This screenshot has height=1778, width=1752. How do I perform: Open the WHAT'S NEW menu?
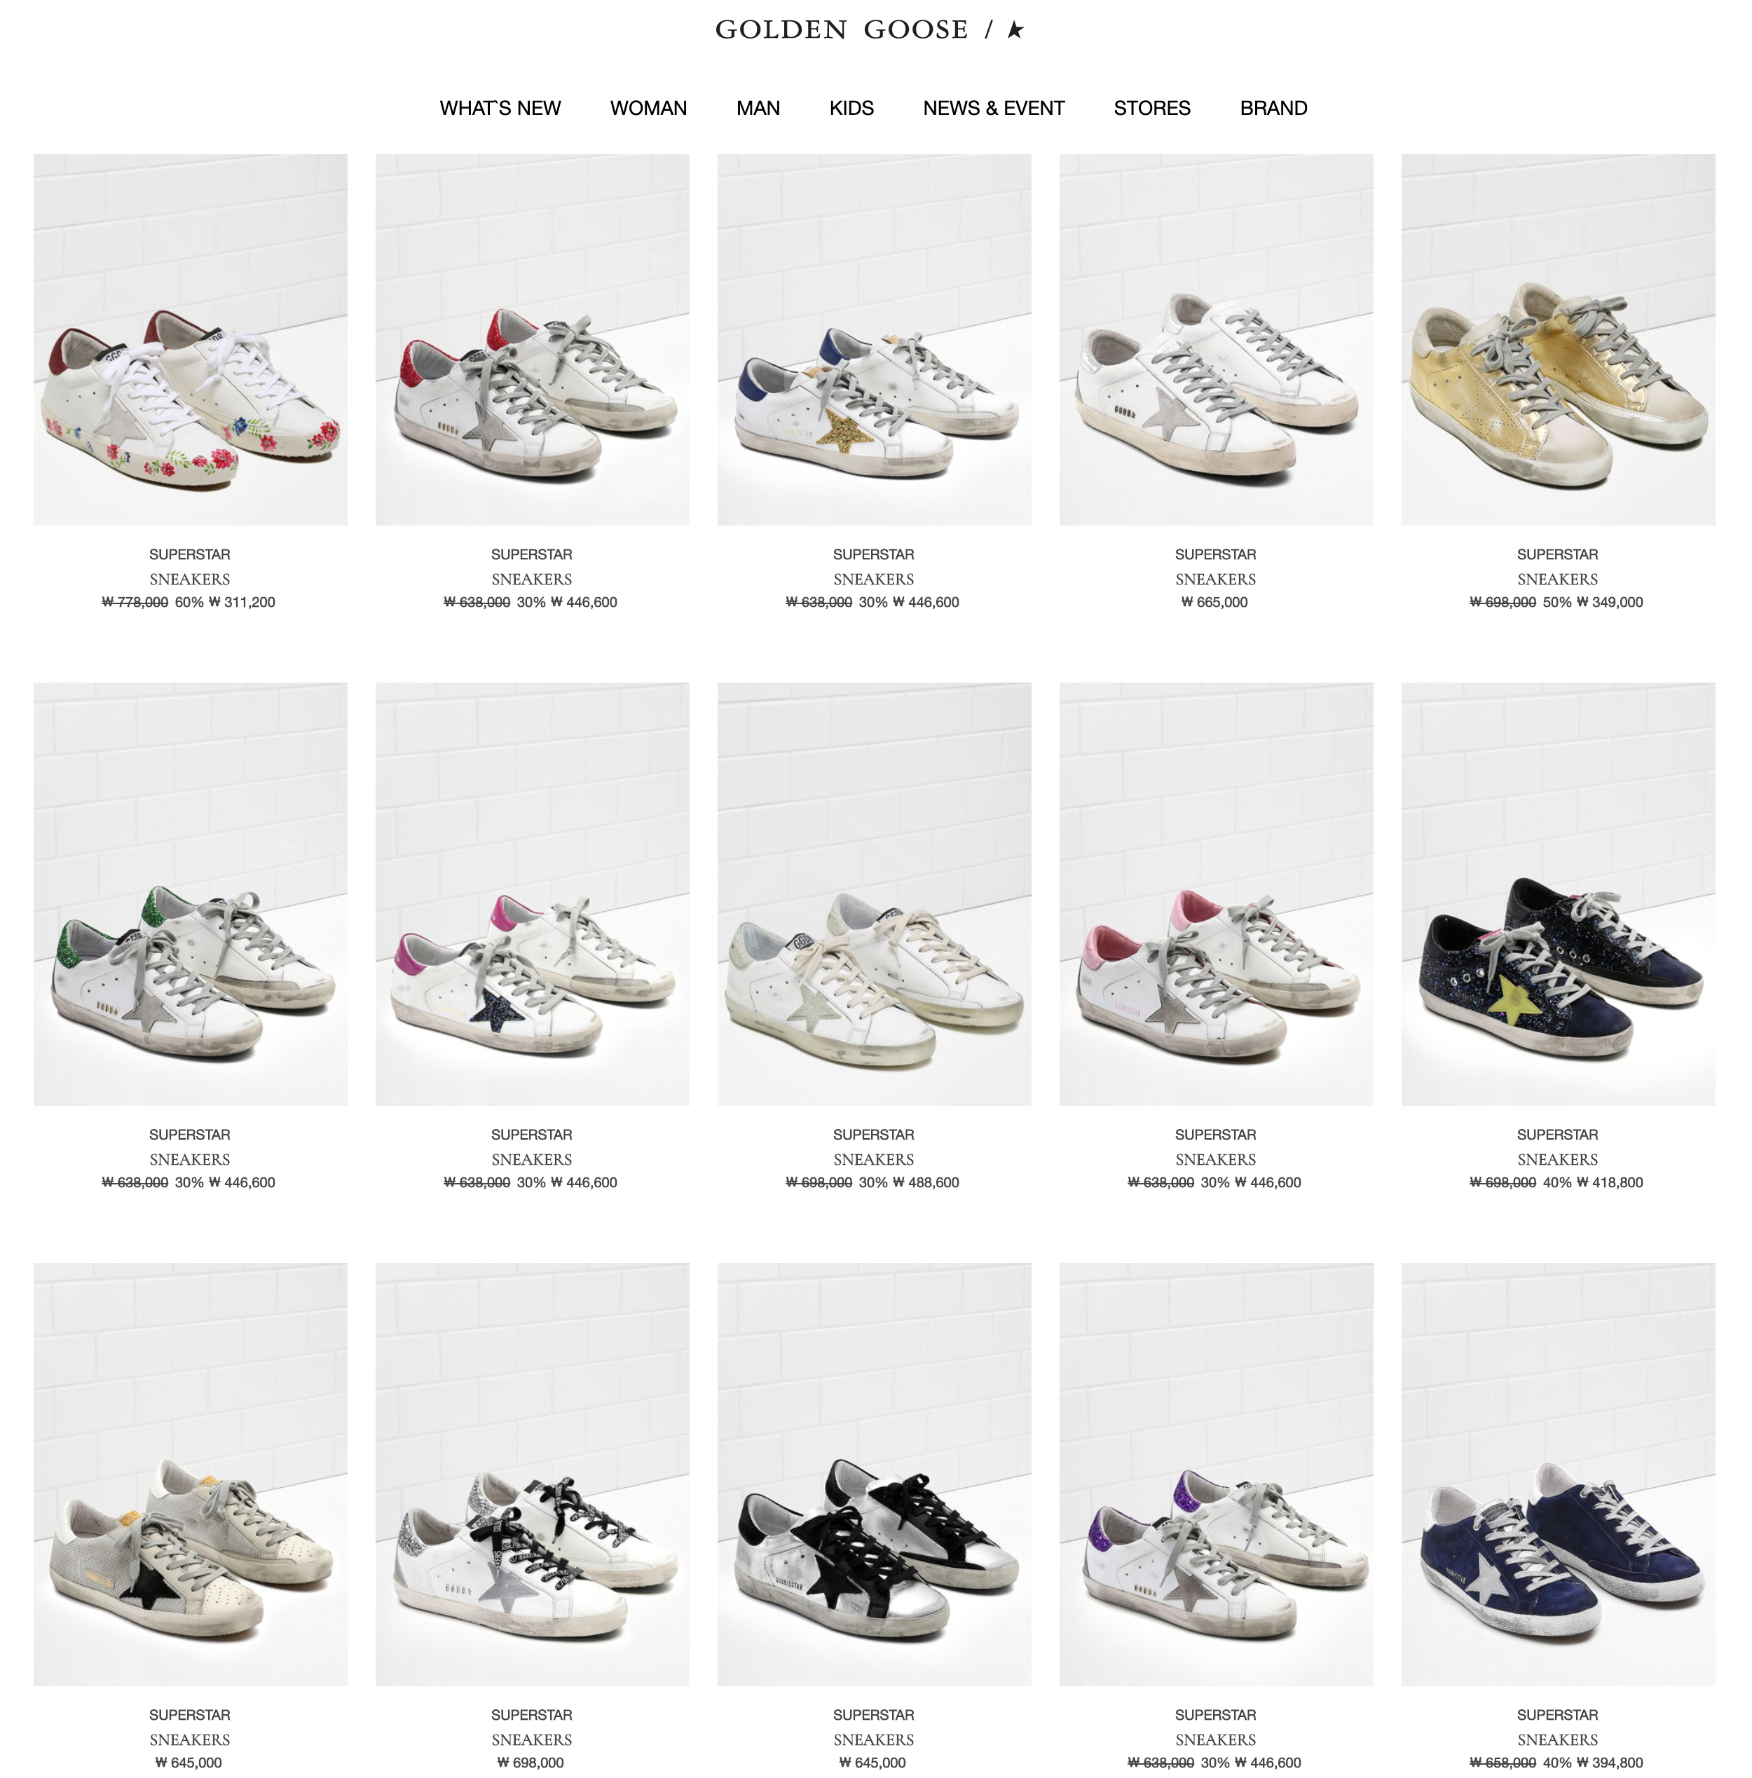500,109
